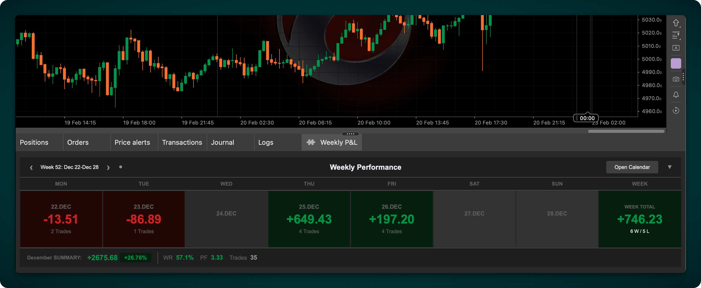
Task: Open price alerts via the bell icon
Action: [x=677, y=95]
